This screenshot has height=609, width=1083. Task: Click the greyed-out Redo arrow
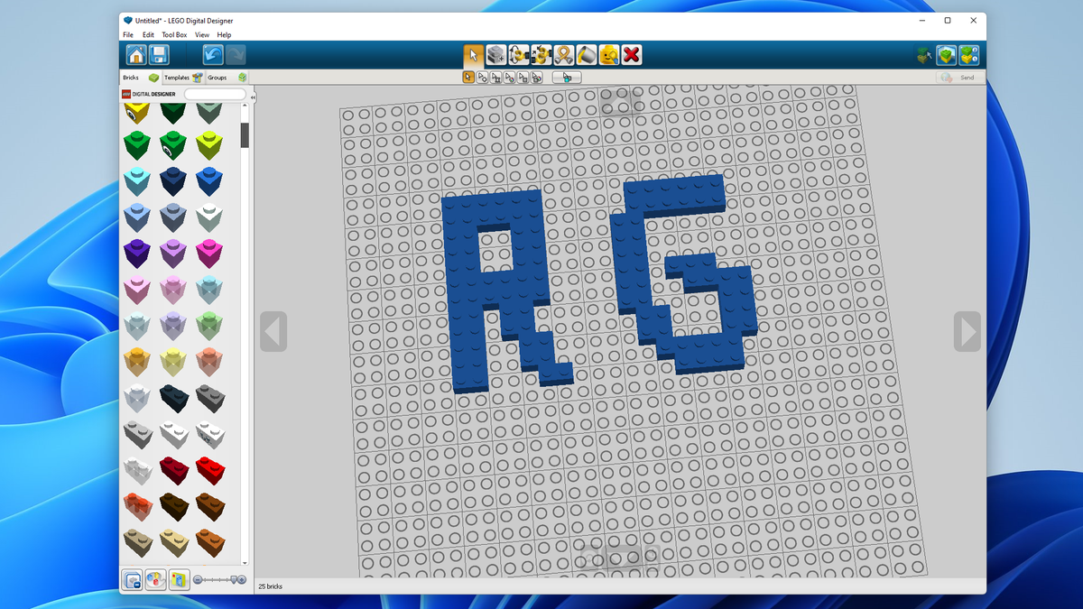(x=236, y=54)
